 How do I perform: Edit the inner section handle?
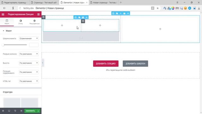point(75,17)
